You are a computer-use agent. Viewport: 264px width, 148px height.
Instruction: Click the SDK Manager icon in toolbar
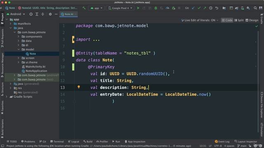pos(248,8)
